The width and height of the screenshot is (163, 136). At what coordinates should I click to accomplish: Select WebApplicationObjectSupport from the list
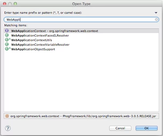coord(81,49)
